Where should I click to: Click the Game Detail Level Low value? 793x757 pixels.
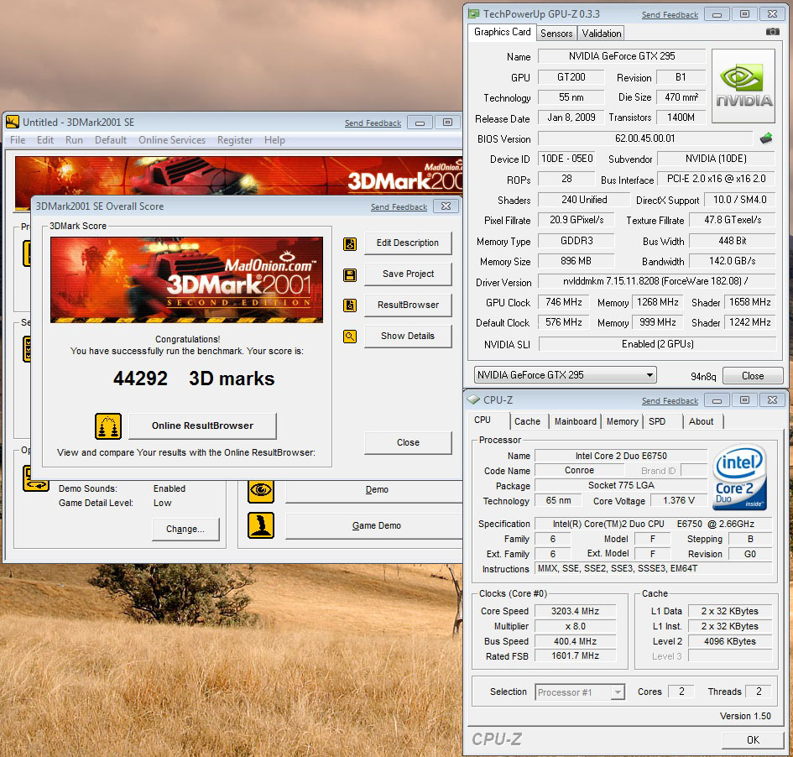tap(162, 504)
